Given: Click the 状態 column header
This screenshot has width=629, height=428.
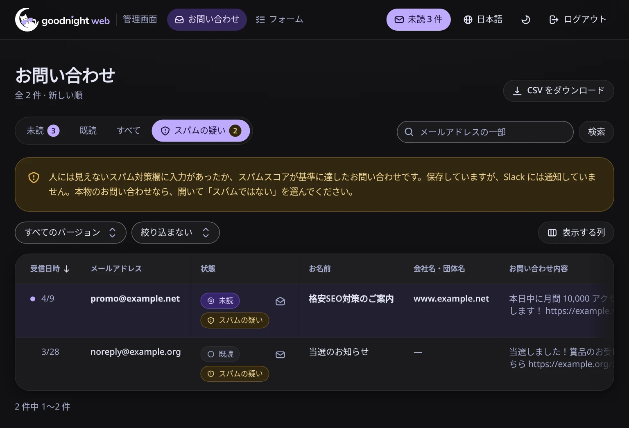Looking at the screenshot, I should [208, 269].
